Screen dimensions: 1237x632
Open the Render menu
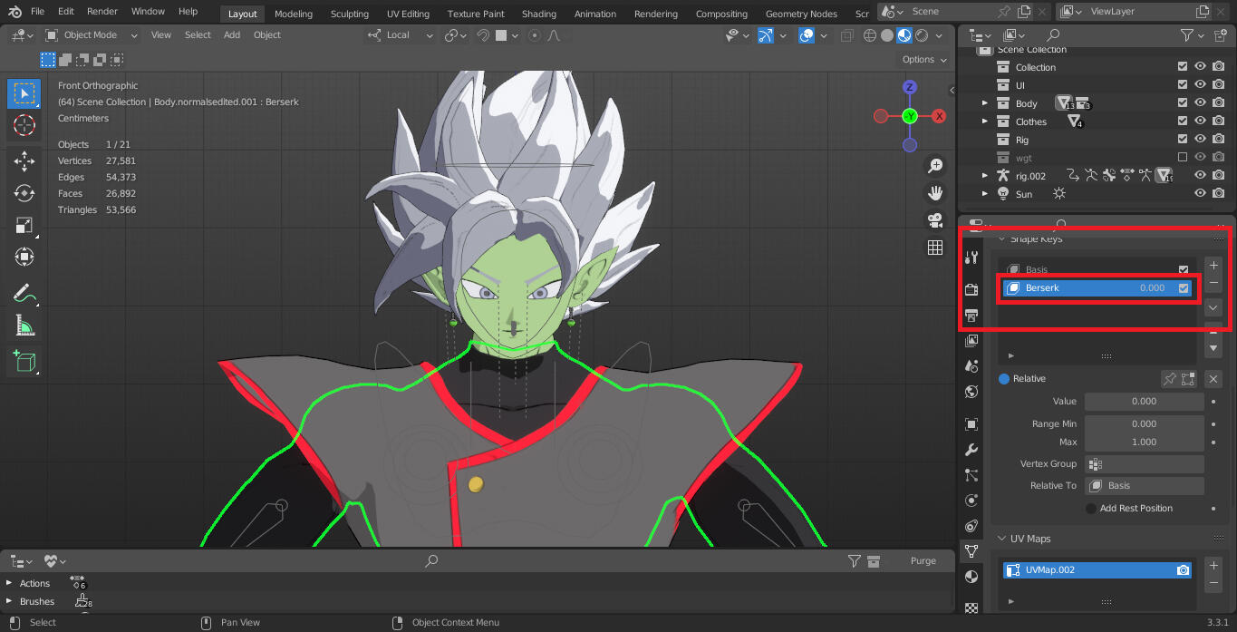(x=101, y=12)
